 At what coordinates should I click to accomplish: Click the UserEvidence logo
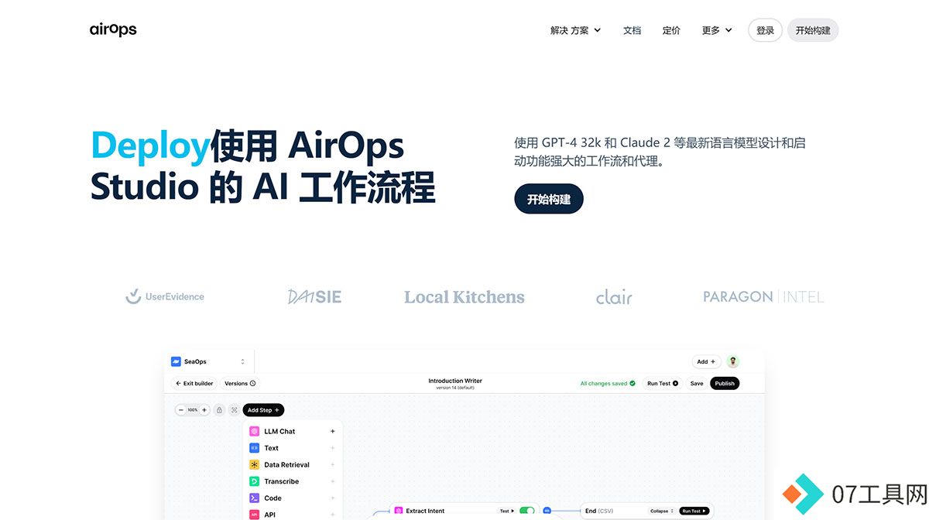point(165,296)
